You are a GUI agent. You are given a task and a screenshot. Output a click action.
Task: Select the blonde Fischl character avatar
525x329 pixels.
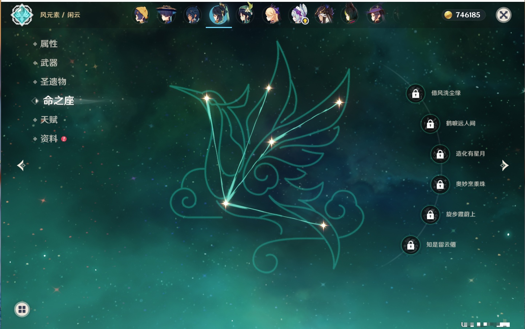pos(272,15)
